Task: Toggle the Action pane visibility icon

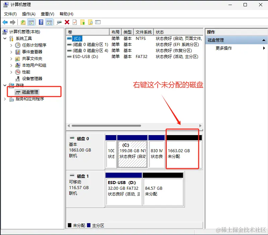Action: (x=50, y=22)
